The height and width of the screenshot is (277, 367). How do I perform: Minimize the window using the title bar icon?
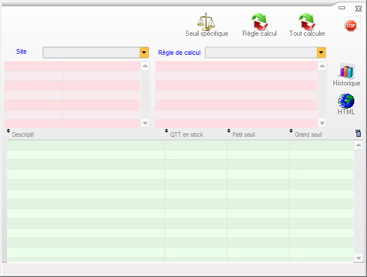342,8
